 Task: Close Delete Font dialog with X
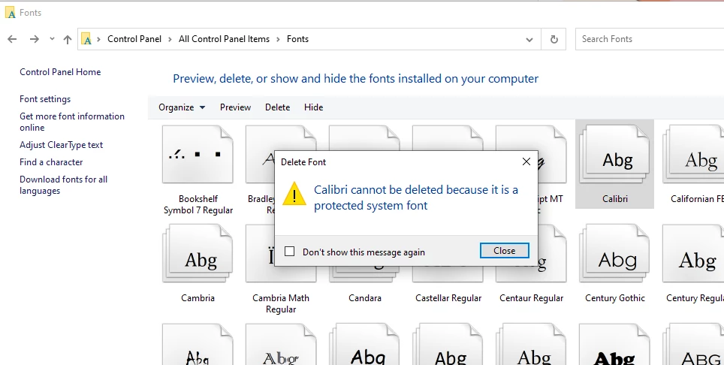tap(526, 161)
